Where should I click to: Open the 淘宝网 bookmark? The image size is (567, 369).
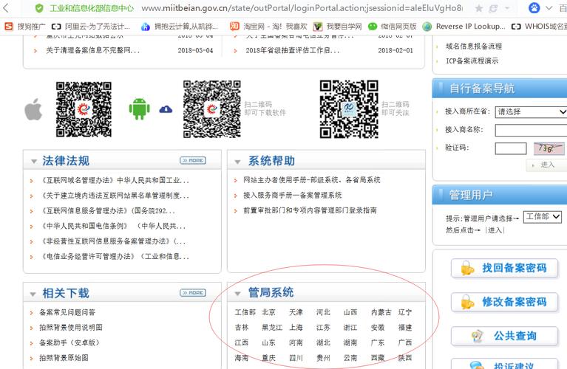268,27
